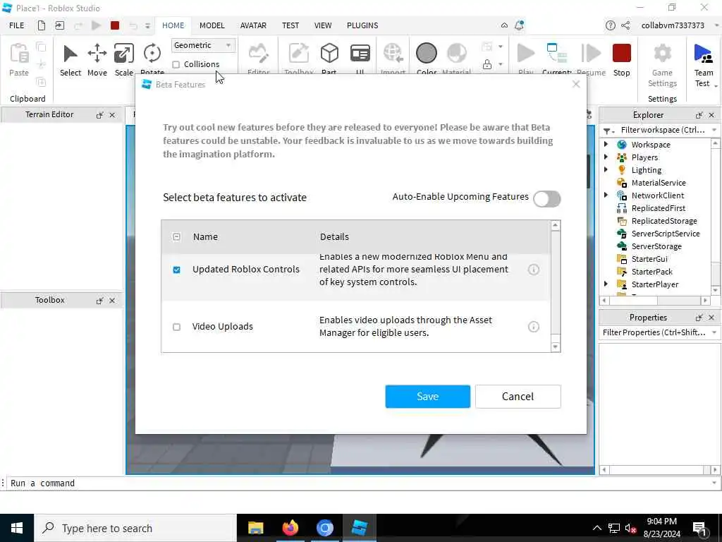Click the Run a command input bar

(359, 483)
